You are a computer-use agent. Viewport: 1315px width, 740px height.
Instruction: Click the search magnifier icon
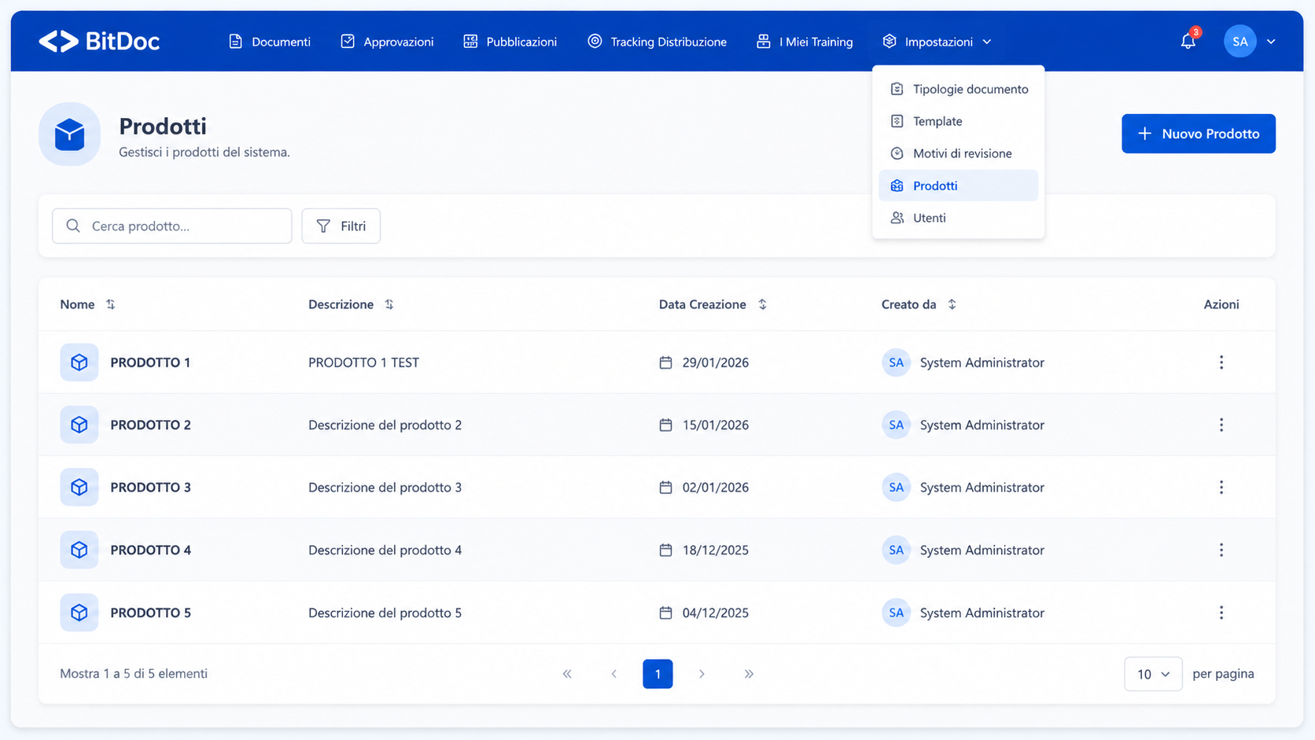(x=73, y=226)
